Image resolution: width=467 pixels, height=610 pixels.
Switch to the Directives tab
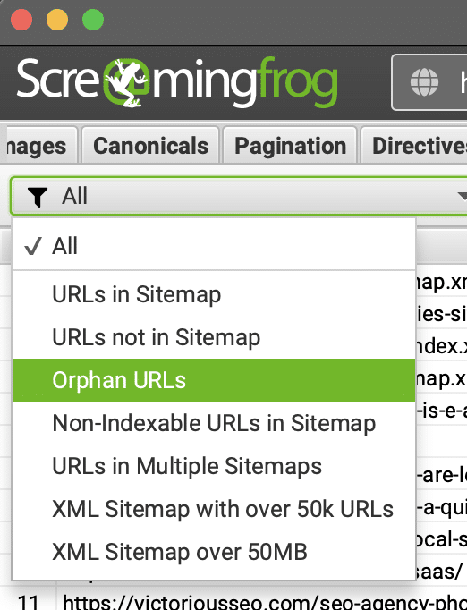point(416,147)
